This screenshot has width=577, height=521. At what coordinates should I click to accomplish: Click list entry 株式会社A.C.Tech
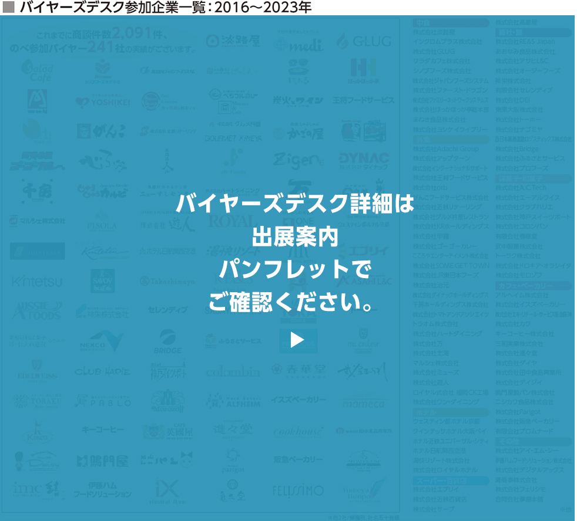[521, 188]
